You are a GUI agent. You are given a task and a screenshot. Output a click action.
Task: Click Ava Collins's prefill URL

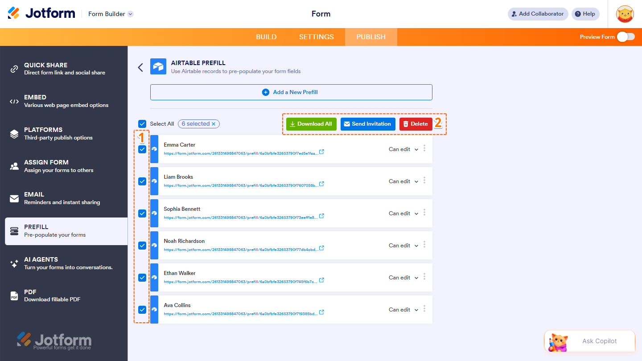pyautogui.click(x=241, y=314)
